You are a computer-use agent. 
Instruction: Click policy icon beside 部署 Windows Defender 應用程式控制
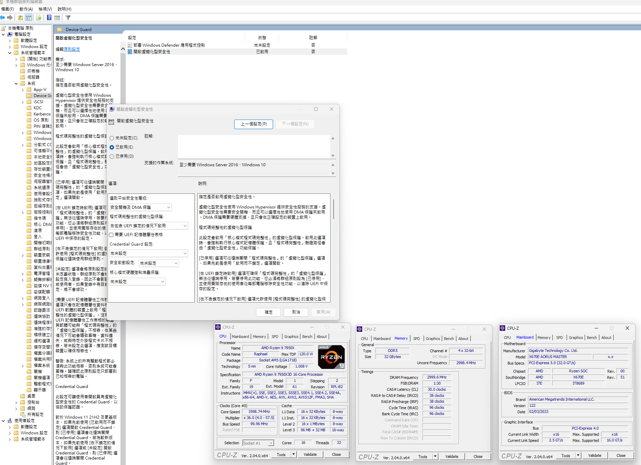tap(130, 45)
